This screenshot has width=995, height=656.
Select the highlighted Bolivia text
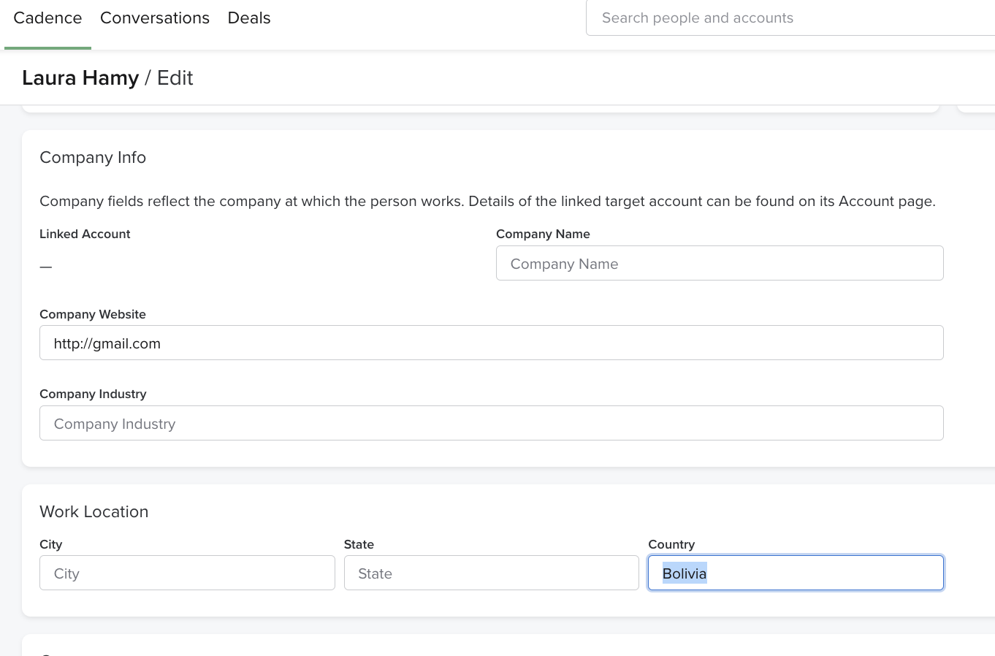pyautogui.click(x=684, y=573)
